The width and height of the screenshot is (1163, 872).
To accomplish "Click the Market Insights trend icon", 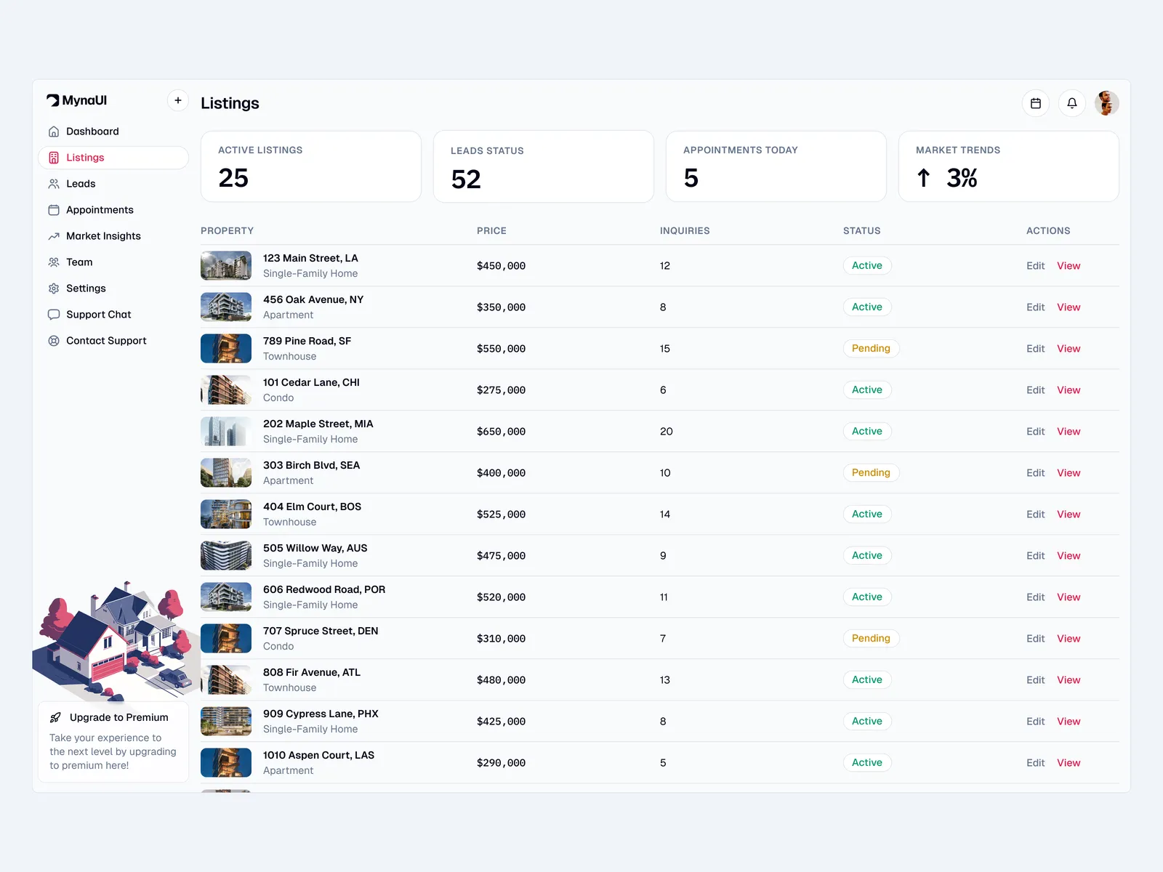I will [54, 236].
